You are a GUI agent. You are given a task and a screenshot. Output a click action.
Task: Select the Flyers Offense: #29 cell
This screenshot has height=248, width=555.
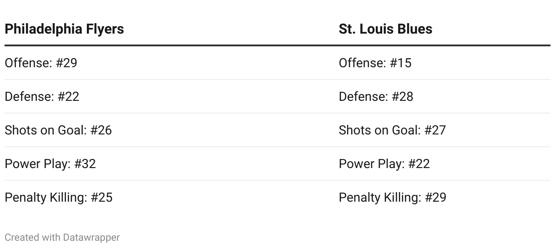41,63
